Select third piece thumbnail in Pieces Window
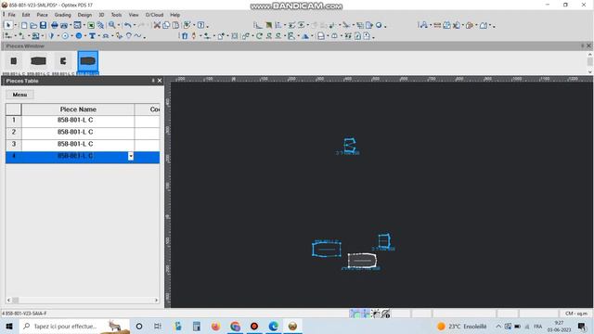 coord(63,61)
